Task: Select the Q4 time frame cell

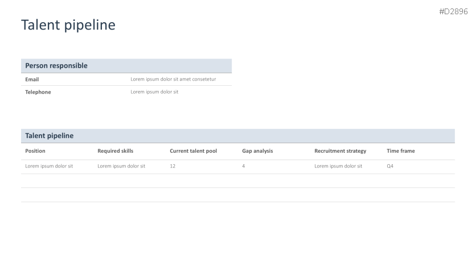Action: tap(390, 166)
